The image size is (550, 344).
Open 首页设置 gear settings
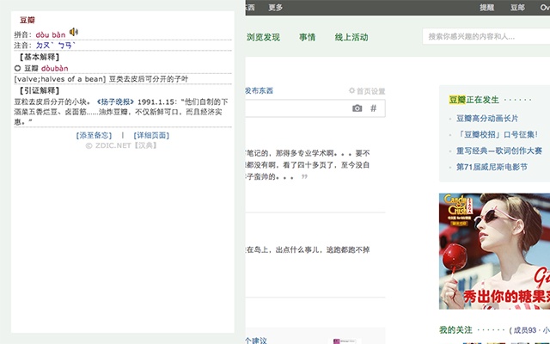(367, 91)
